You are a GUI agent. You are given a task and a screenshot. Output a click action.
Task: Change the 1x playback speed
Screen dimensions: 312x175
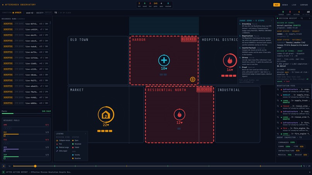tap(9, 166)
